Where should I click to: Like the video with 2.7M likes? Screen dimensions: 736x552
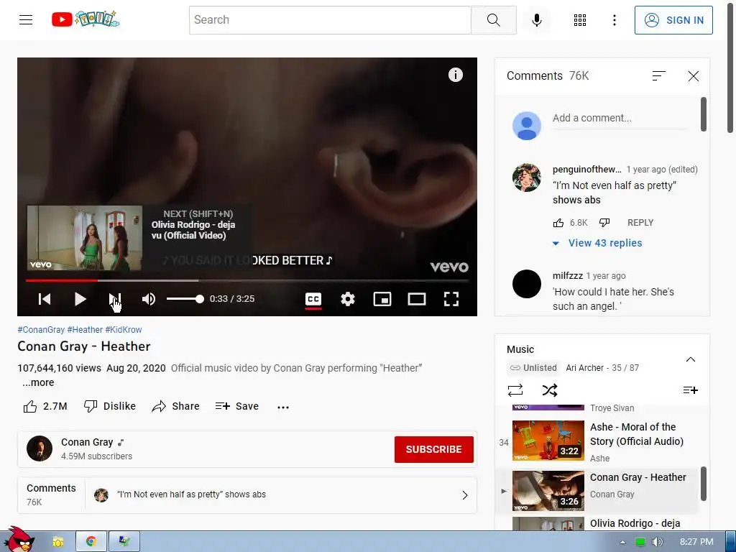click(45, 407)
